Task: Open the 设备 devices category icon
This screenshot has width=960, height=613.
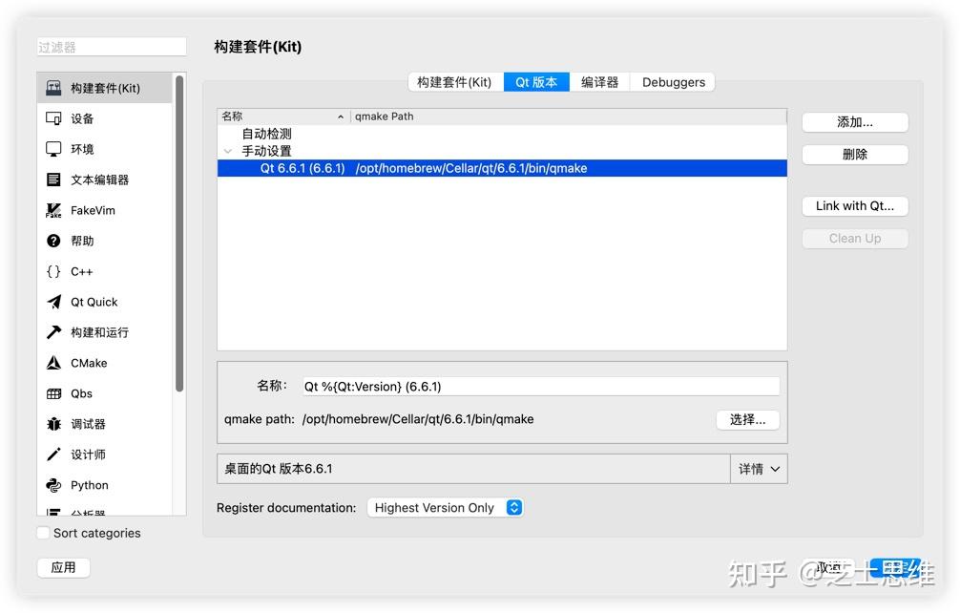Action: [53, 118]
